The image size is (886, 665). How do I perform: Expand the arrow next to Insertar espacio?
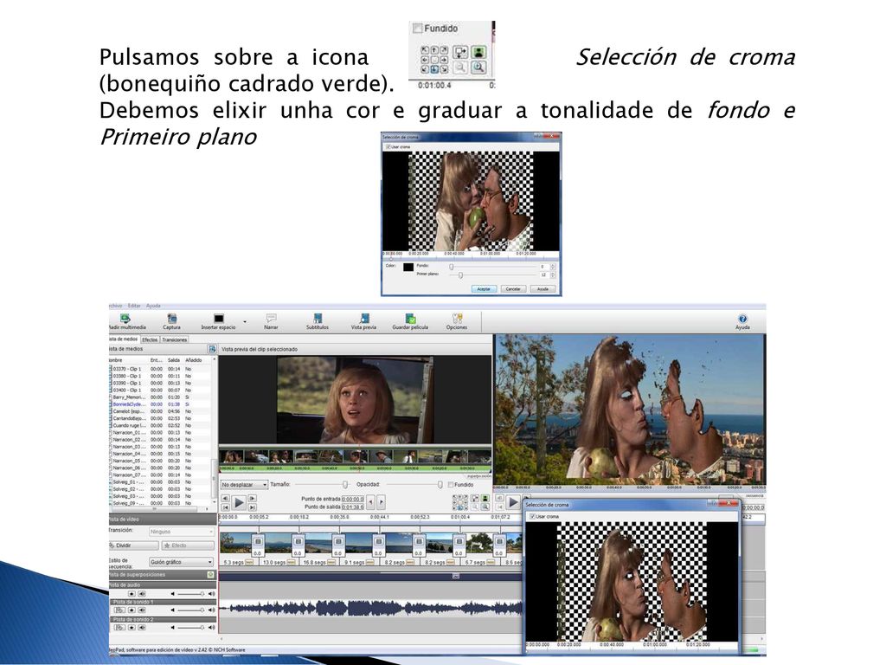point(245,322)
